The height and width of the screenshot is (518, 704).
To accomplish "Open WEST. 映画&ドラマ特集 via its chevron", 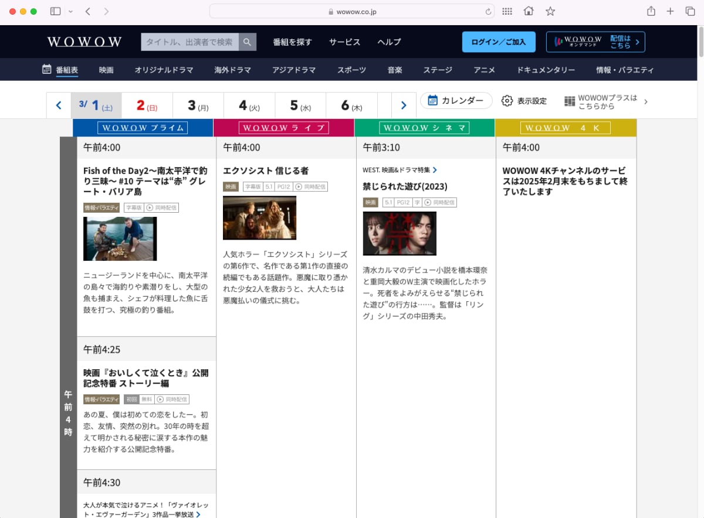I will pyautogui.click(x=435, y=170).
